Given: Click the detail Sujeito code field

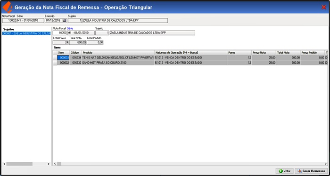Looking at the screenshot, I should coord(102,33).
